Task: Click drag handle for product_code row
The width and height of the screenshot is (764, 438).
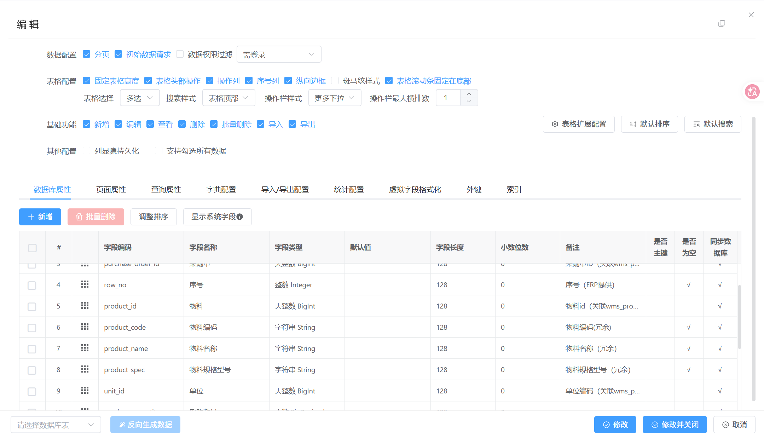Action: pyautogui.click(x=85, y=327)
